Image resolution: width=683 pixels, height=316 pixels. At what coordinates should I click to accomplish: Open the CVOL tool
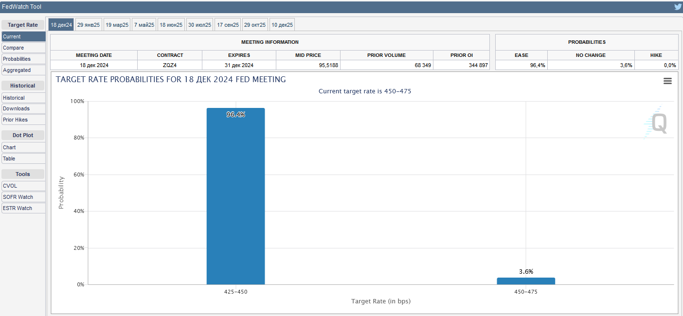tap(23, 186)
